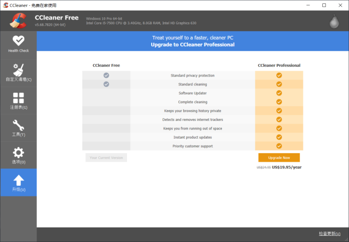Image resolution: width=349 pixels, height=242 pixels.
Task: Click the Standard privacy protection row text
Action: coord(192,76)
